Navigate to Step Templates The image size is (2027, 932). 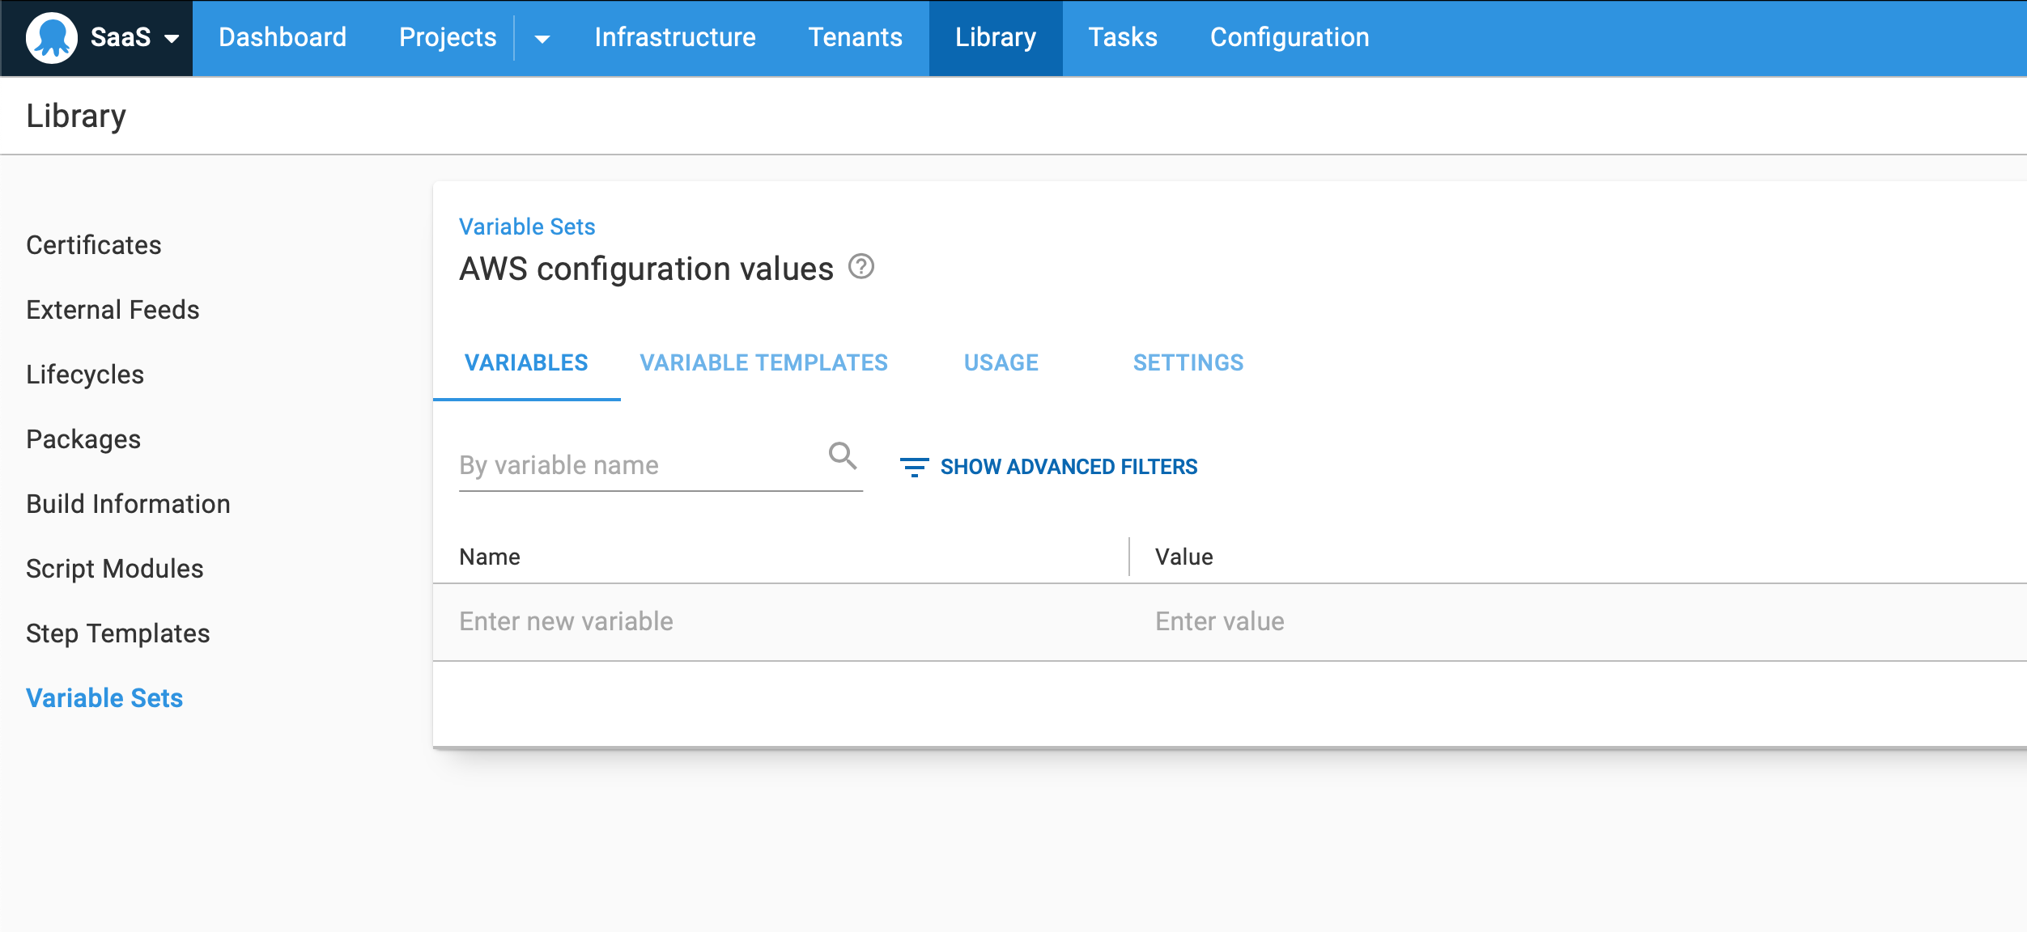118,633
